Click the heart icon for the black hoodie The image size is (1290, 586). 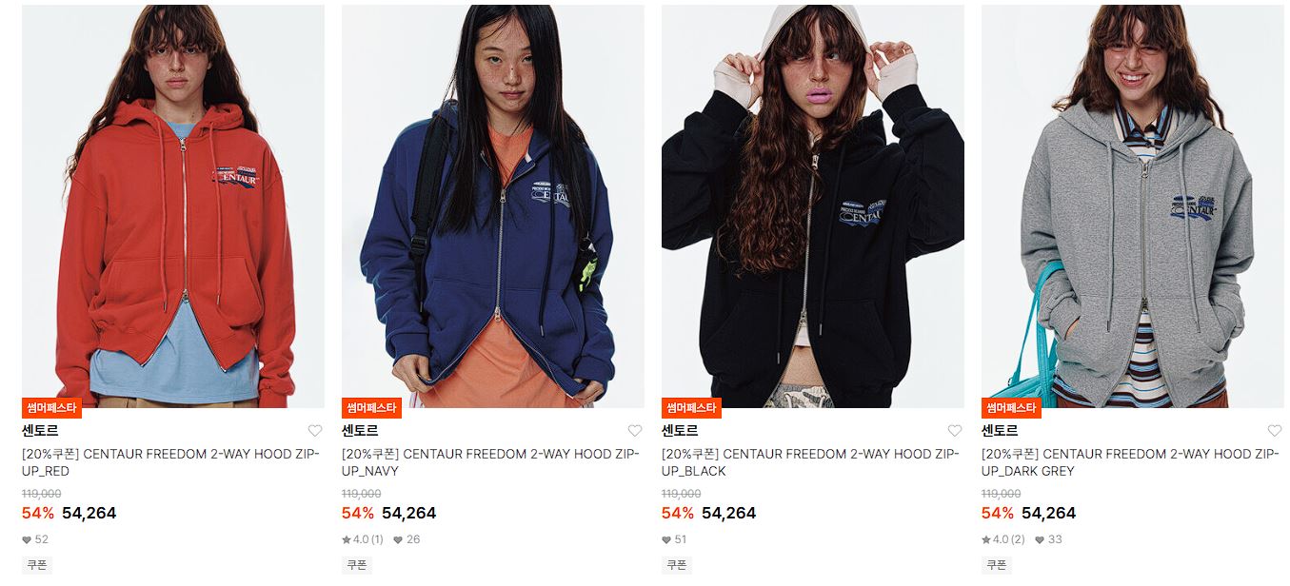(955, 431)
